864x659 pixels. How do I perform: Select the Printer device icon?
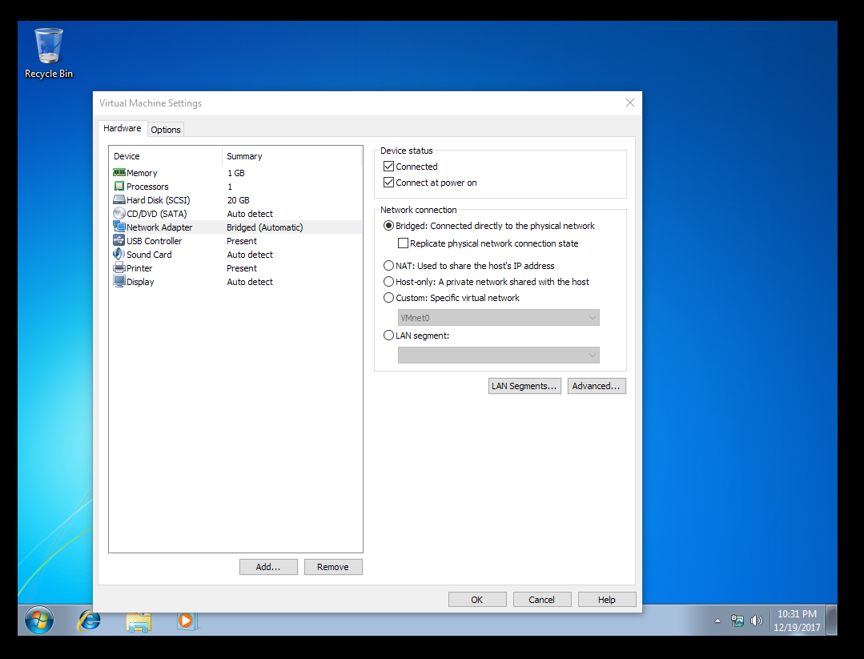(119, 267)
